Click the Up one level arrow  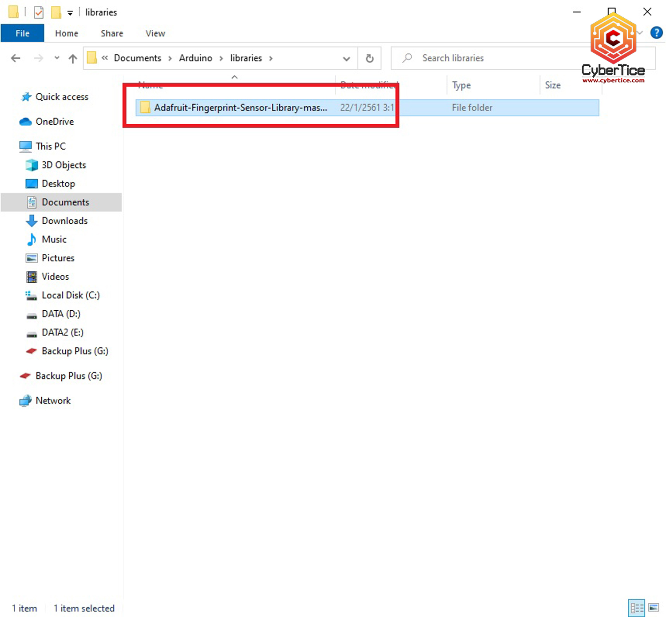(x=73, y=58)
